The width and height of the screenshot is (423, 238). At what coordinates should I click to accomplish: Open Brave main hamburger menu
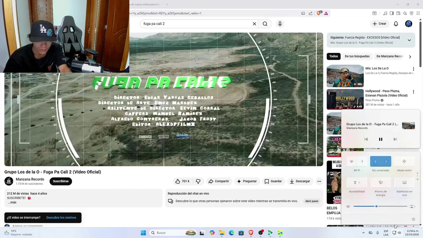(x=418, y=13)
